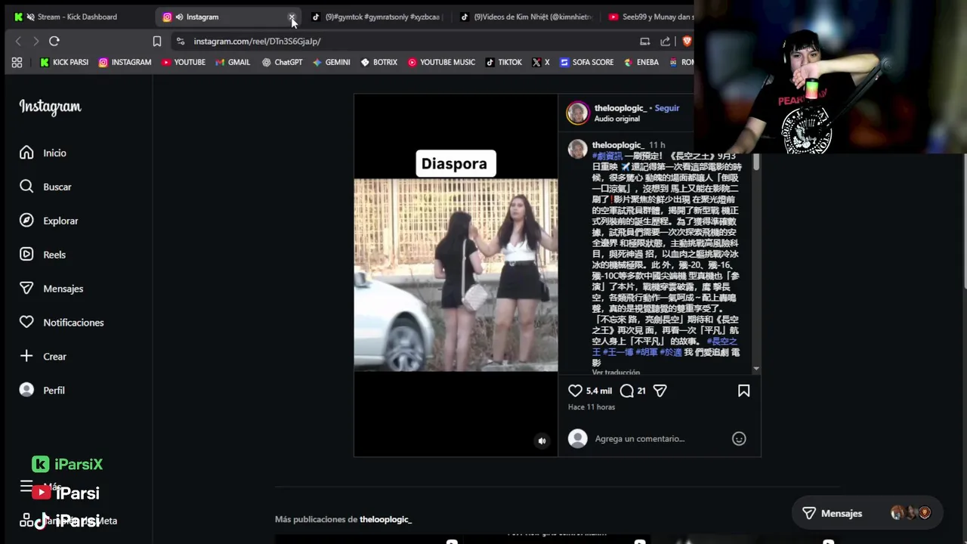
Task: Open the #劇資訊 hashtag link
Action: [607, 156]
